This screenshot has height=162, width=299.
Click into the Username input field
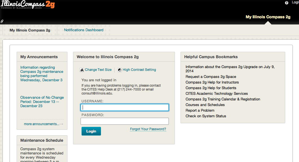(x=124, y=107)
